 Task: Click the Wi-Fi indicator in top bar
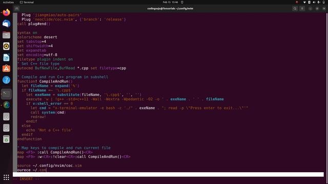tap(304, 2)
